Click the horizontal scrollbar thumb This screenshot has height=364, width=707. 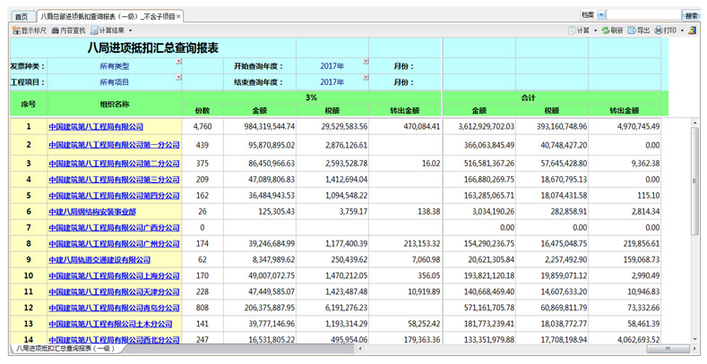[x=668, y=349]
